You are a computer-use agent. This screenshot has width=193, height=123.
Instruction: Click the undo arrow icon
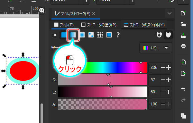pos(183,89)
